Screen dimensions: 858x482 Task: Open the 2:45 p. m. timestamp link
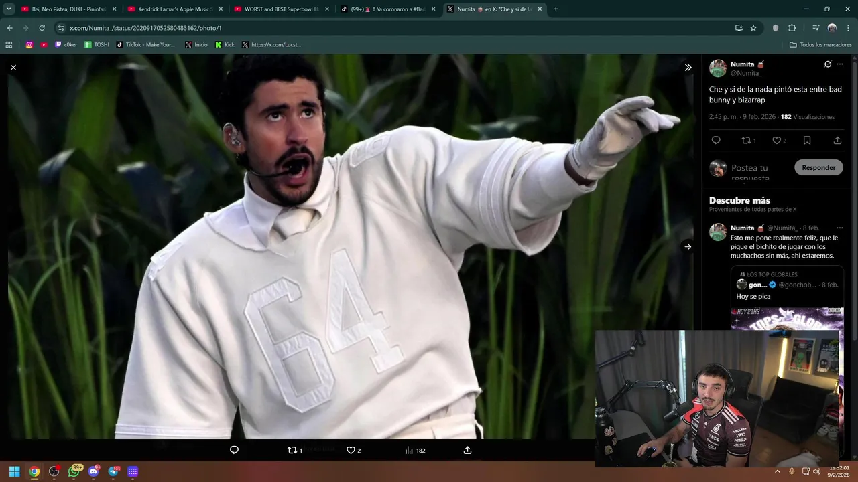pyautogui.click(x=742, y=117)
